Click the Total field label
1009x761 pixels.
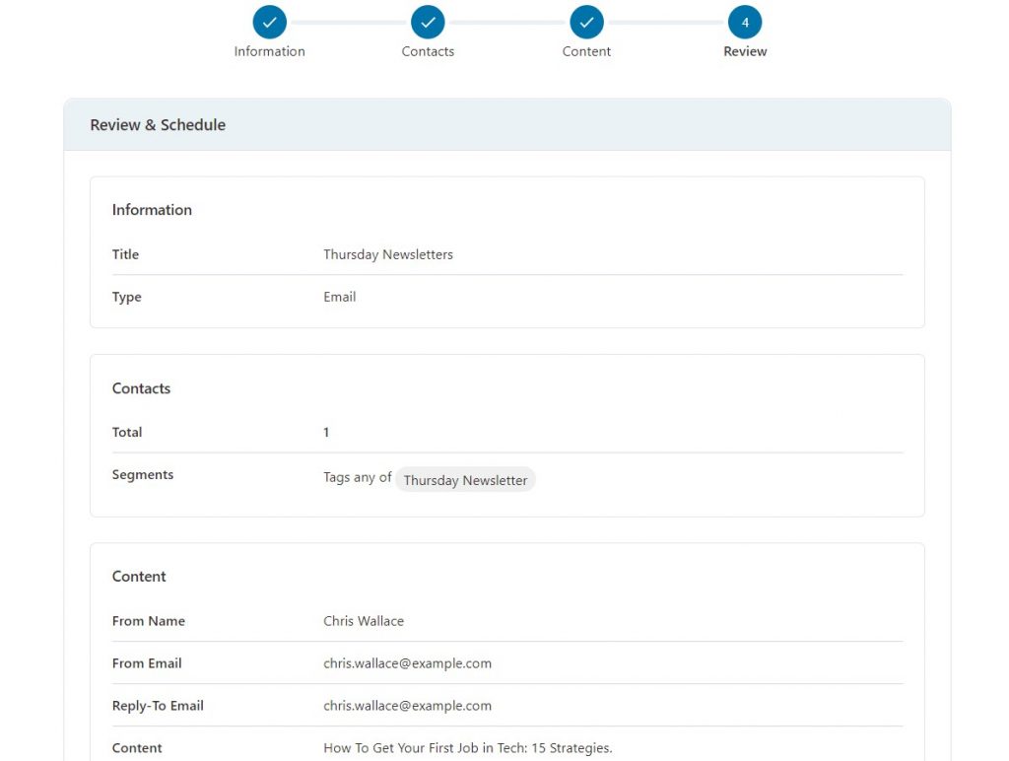(x=127, y=432)
